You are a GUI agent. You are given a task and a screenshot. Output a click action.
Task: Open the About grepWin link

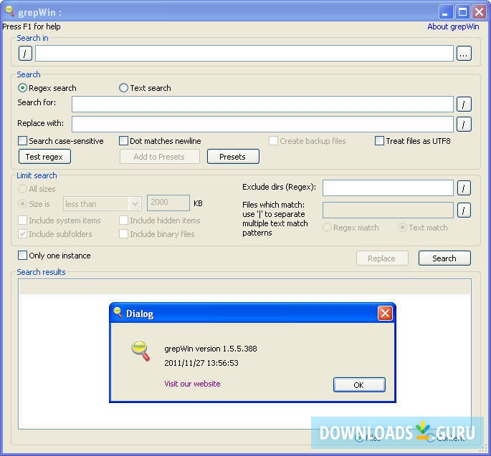tap(453, 26)
